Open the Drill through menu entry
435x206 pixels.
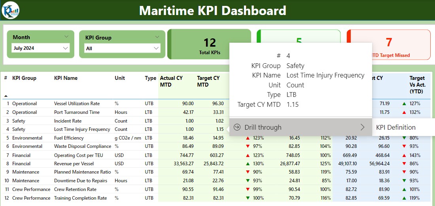pos(301,127)
